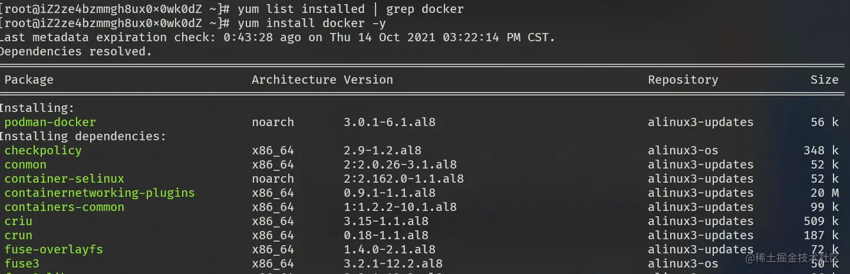Click the podman-docker version 3.0.1-6.1.al8
Screen dimensions: 850x274
coord(390,123)
